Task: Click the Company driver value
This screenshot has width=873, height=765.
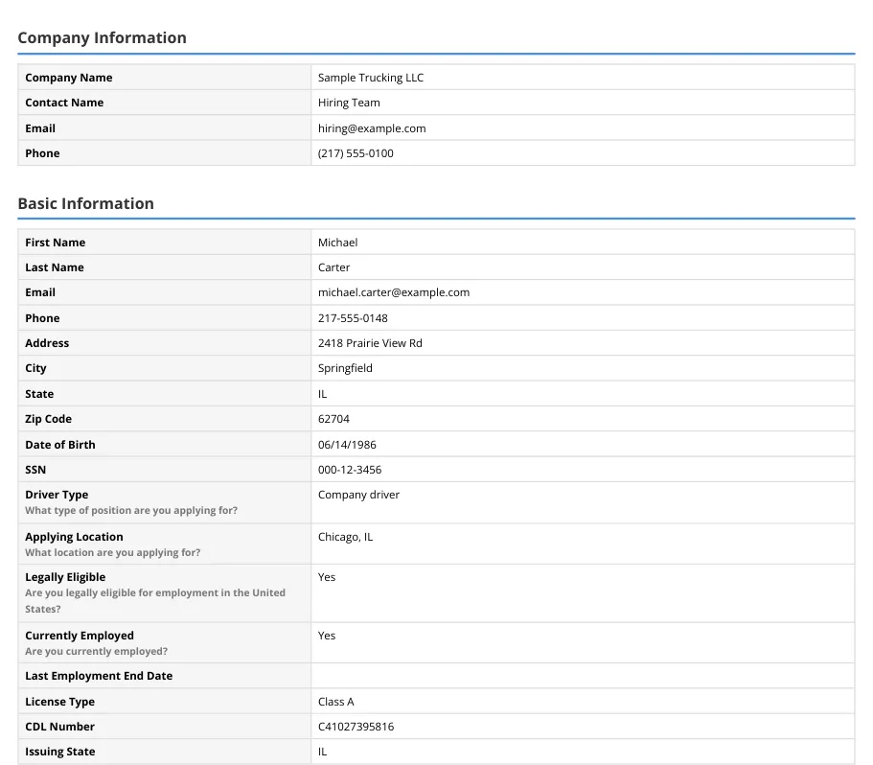Action: (x=358, y=495)
